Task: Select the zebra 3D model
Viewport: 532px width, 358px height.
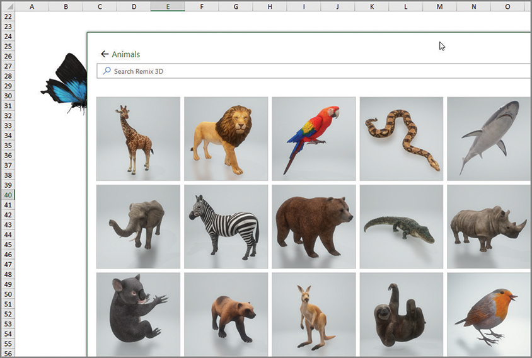Action: (226, 226)
